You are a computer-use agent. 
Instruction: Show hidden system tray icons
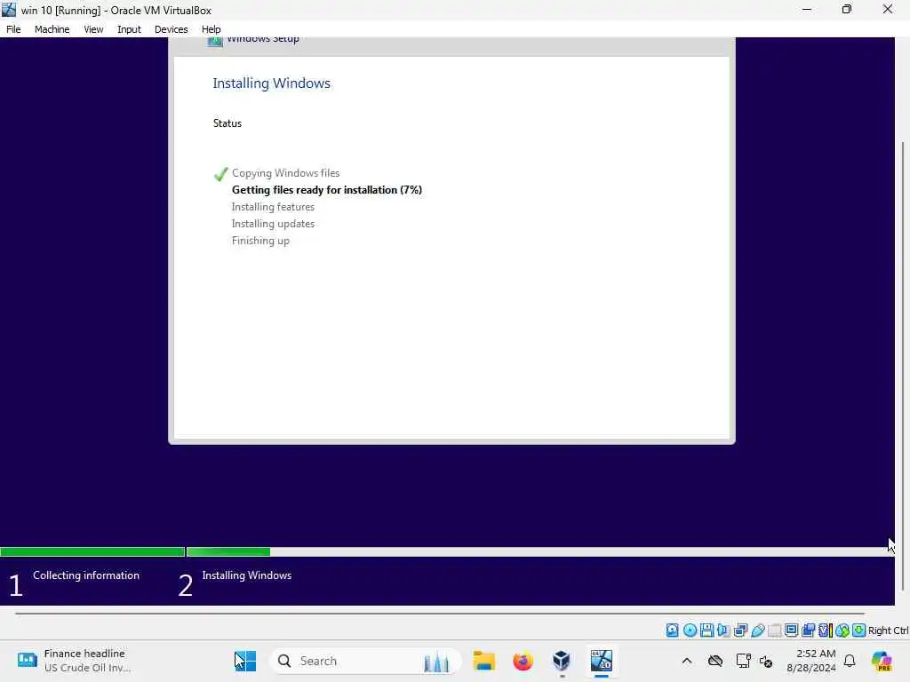click(687, 661)
